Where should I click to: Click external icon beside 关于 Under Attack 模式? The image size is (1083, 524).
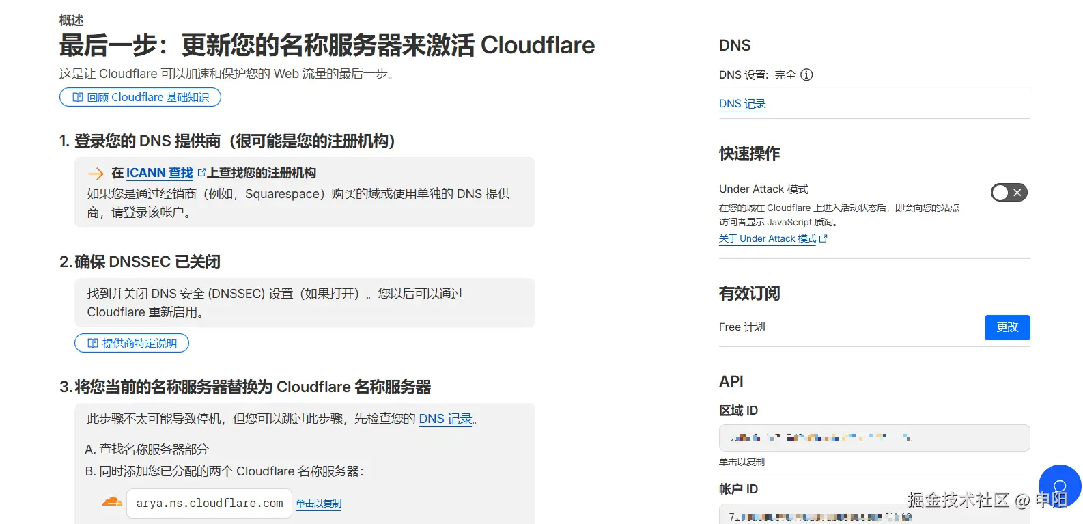coord(824,238)
